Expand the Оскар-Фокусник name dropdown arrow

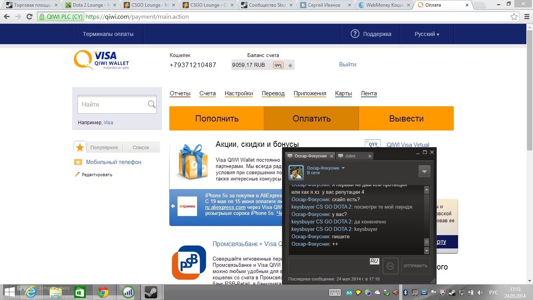coord(343,168)
